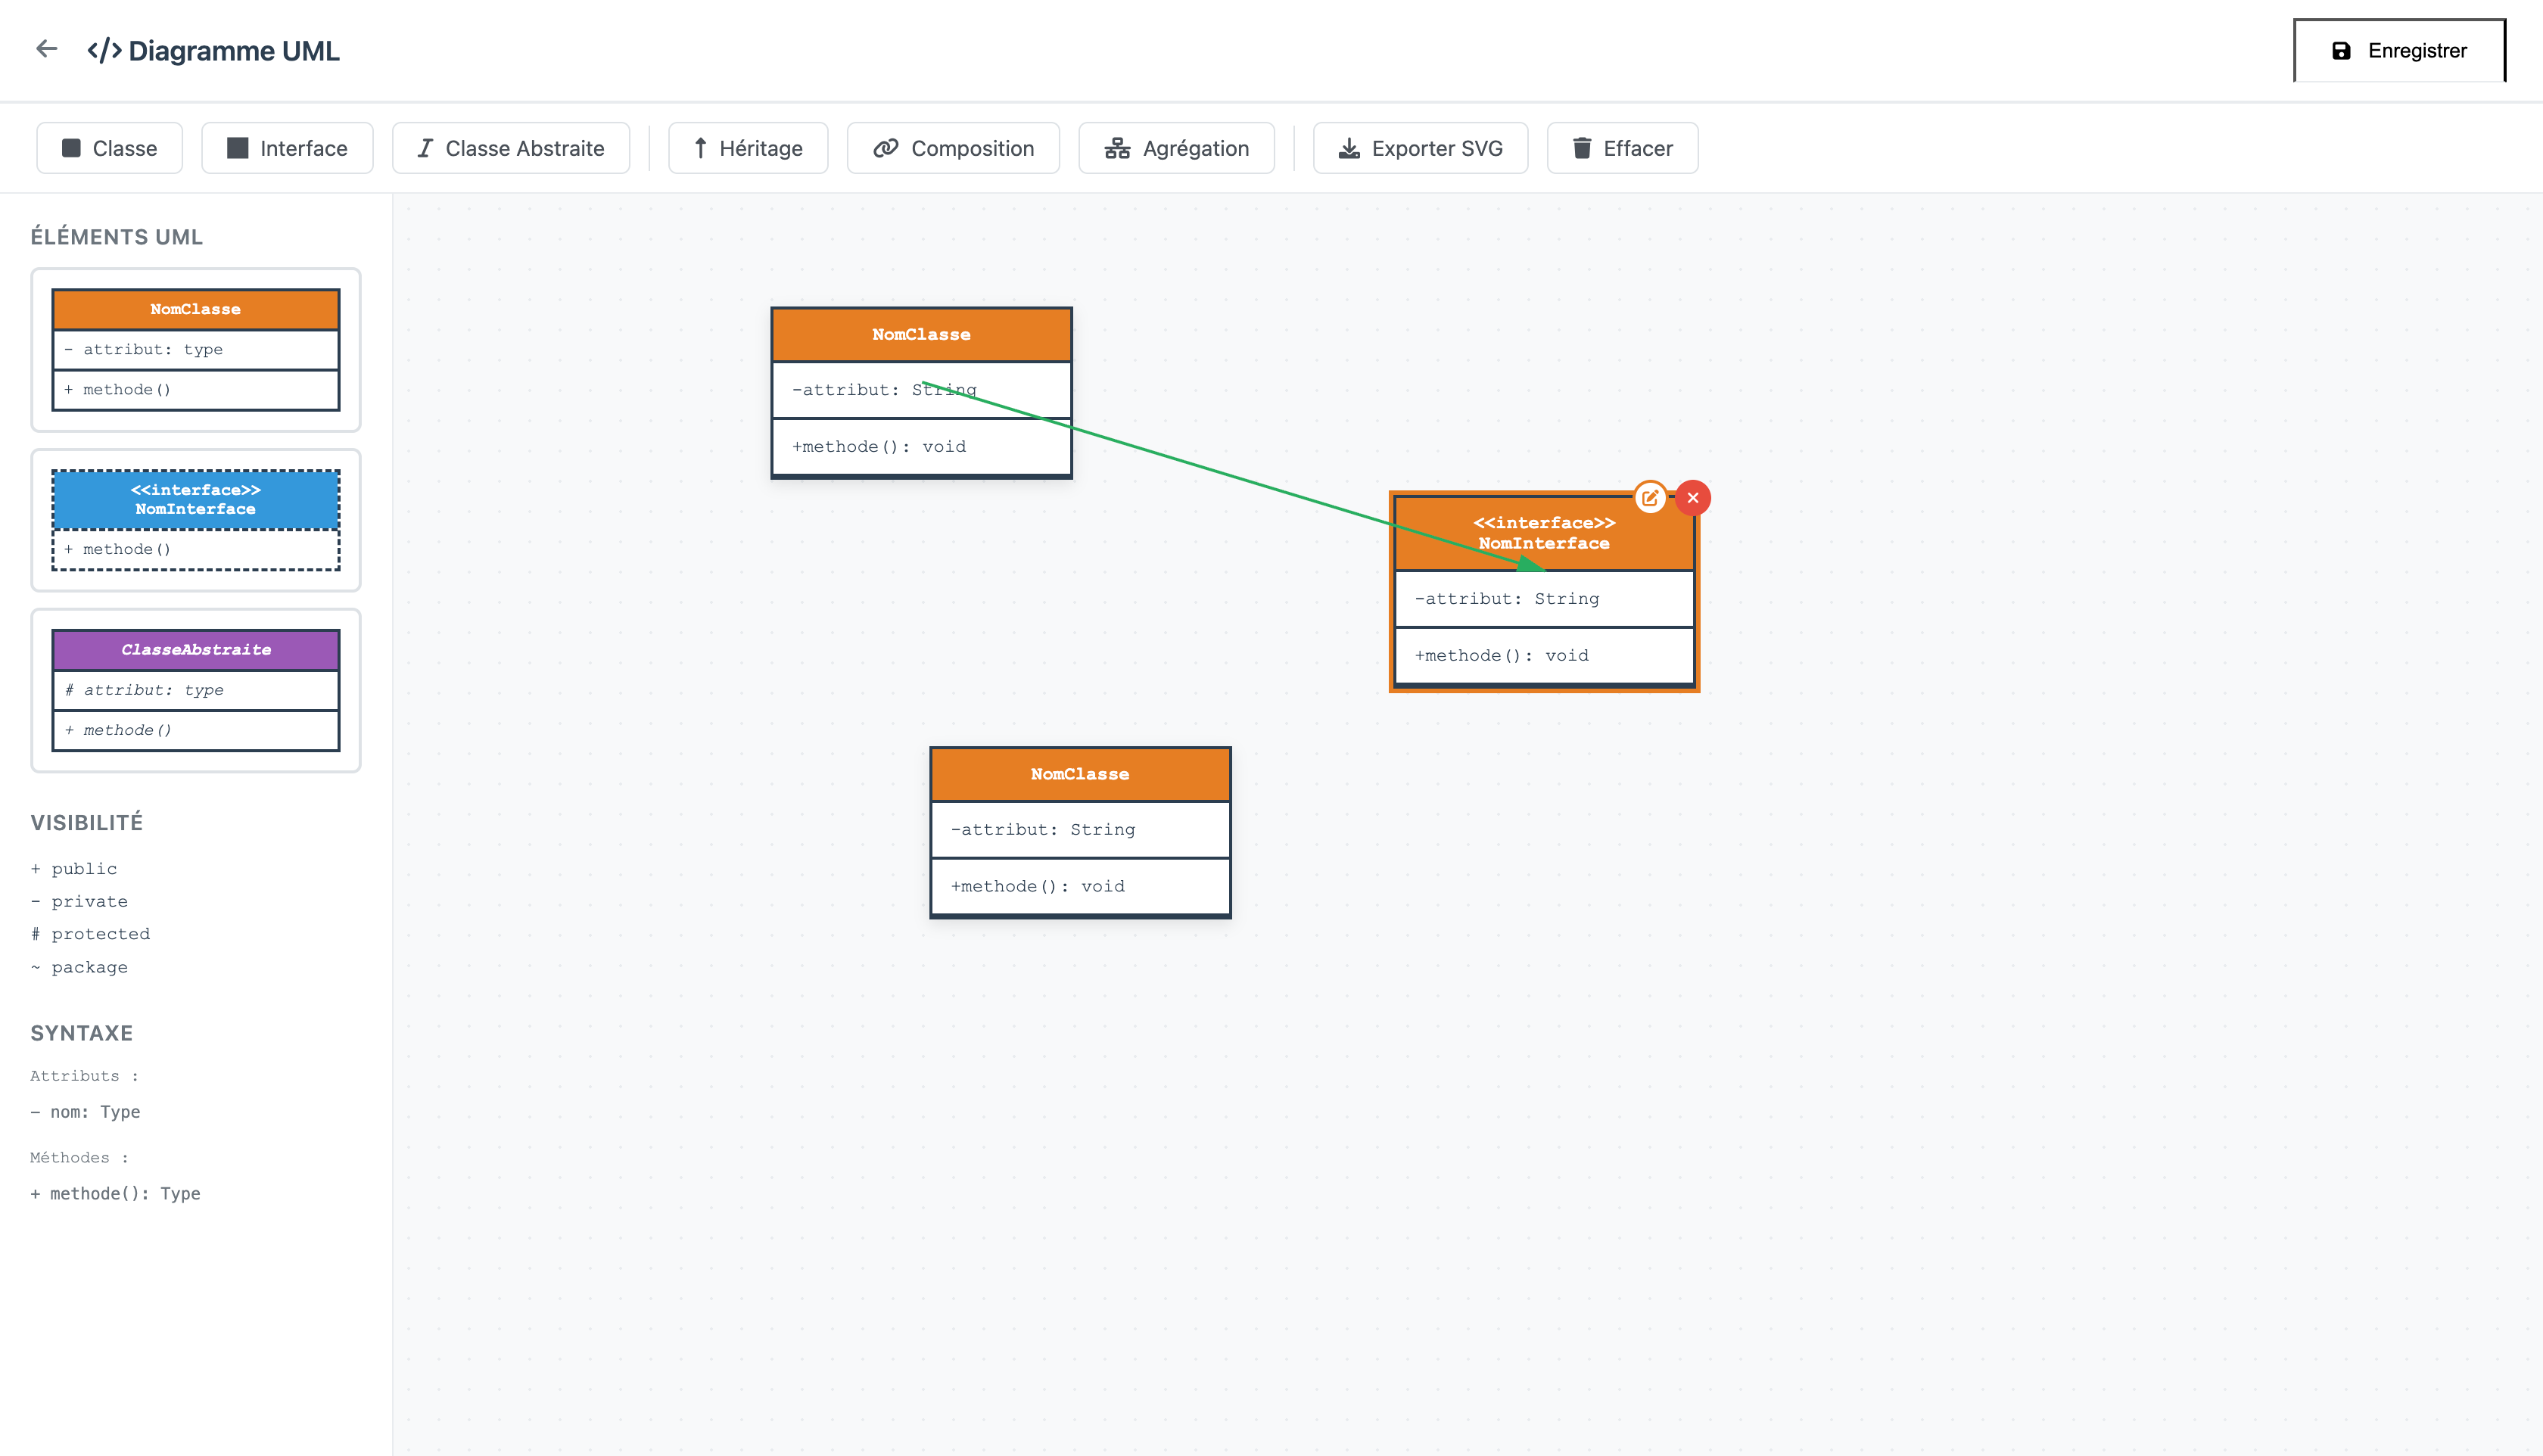Delete NomInterface via the red X button

pyautogui.click(x=1693, y=497)
